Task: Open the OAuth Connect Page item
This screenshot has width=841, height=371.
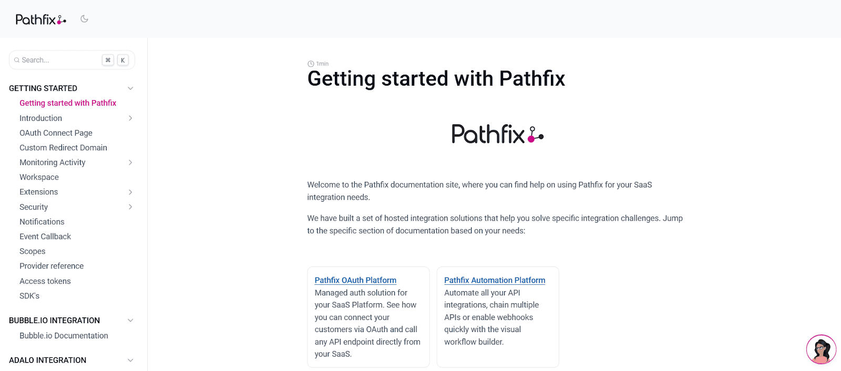Action: tap(56, 133)
